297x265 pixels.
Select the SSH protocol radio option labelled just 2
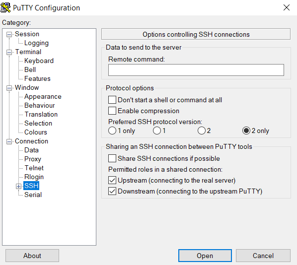202,131
